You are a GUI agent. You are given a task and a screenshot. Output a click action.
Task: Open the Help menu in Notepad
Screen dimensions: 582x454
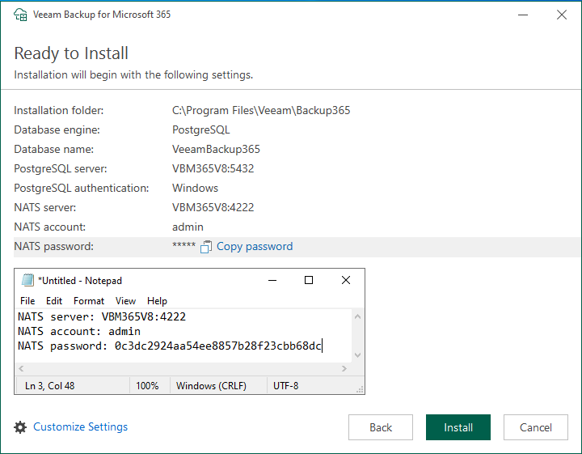157,301
